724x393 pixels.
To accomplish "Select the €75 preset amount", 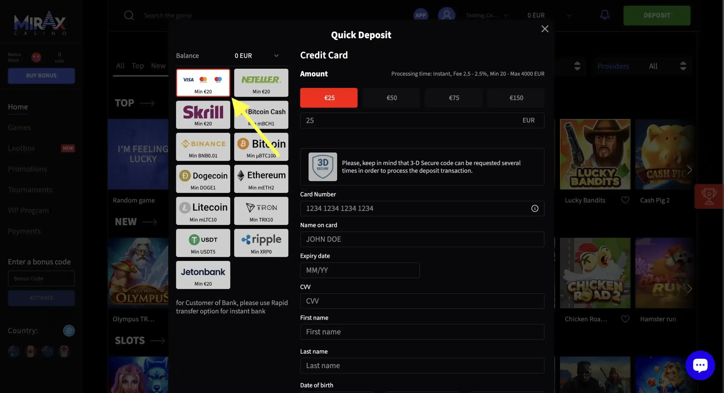I will click(454, 98).
